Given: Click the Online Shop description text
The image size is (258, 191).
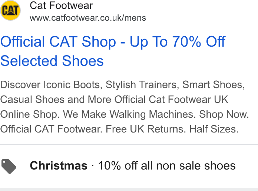Looking at the screenshot, I should 30,114.
